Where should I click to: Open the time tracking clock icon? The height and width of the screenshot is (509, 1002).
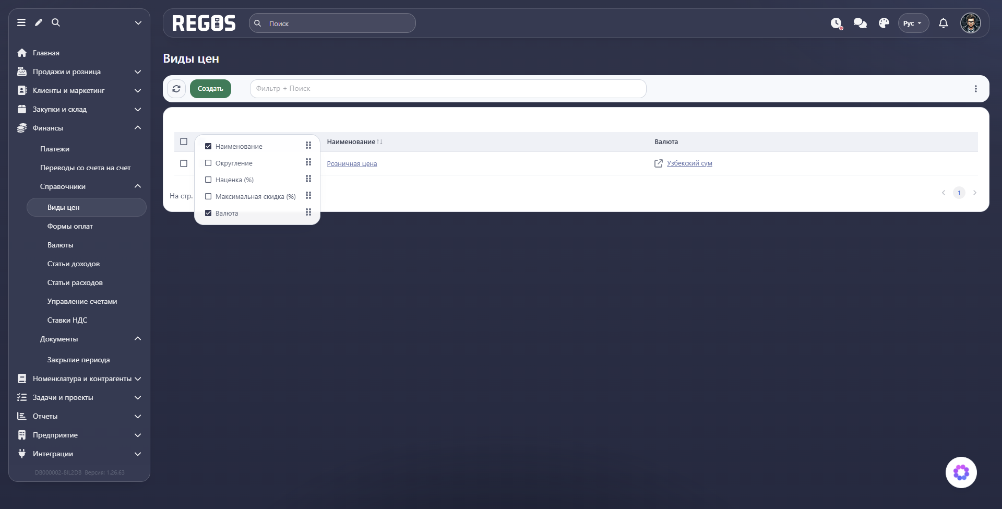(x=837, y=23)
